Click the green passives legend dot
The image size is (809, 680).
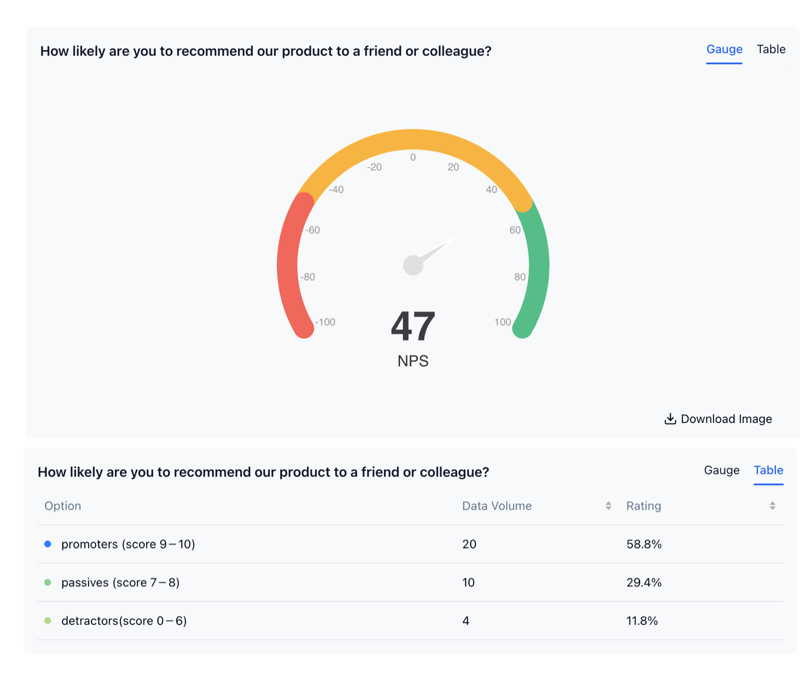tap(48, 582)
